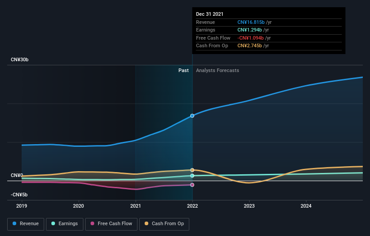Click the CN¥0 y-axis label
370x236 pixels.
click(x=17, y=175)
